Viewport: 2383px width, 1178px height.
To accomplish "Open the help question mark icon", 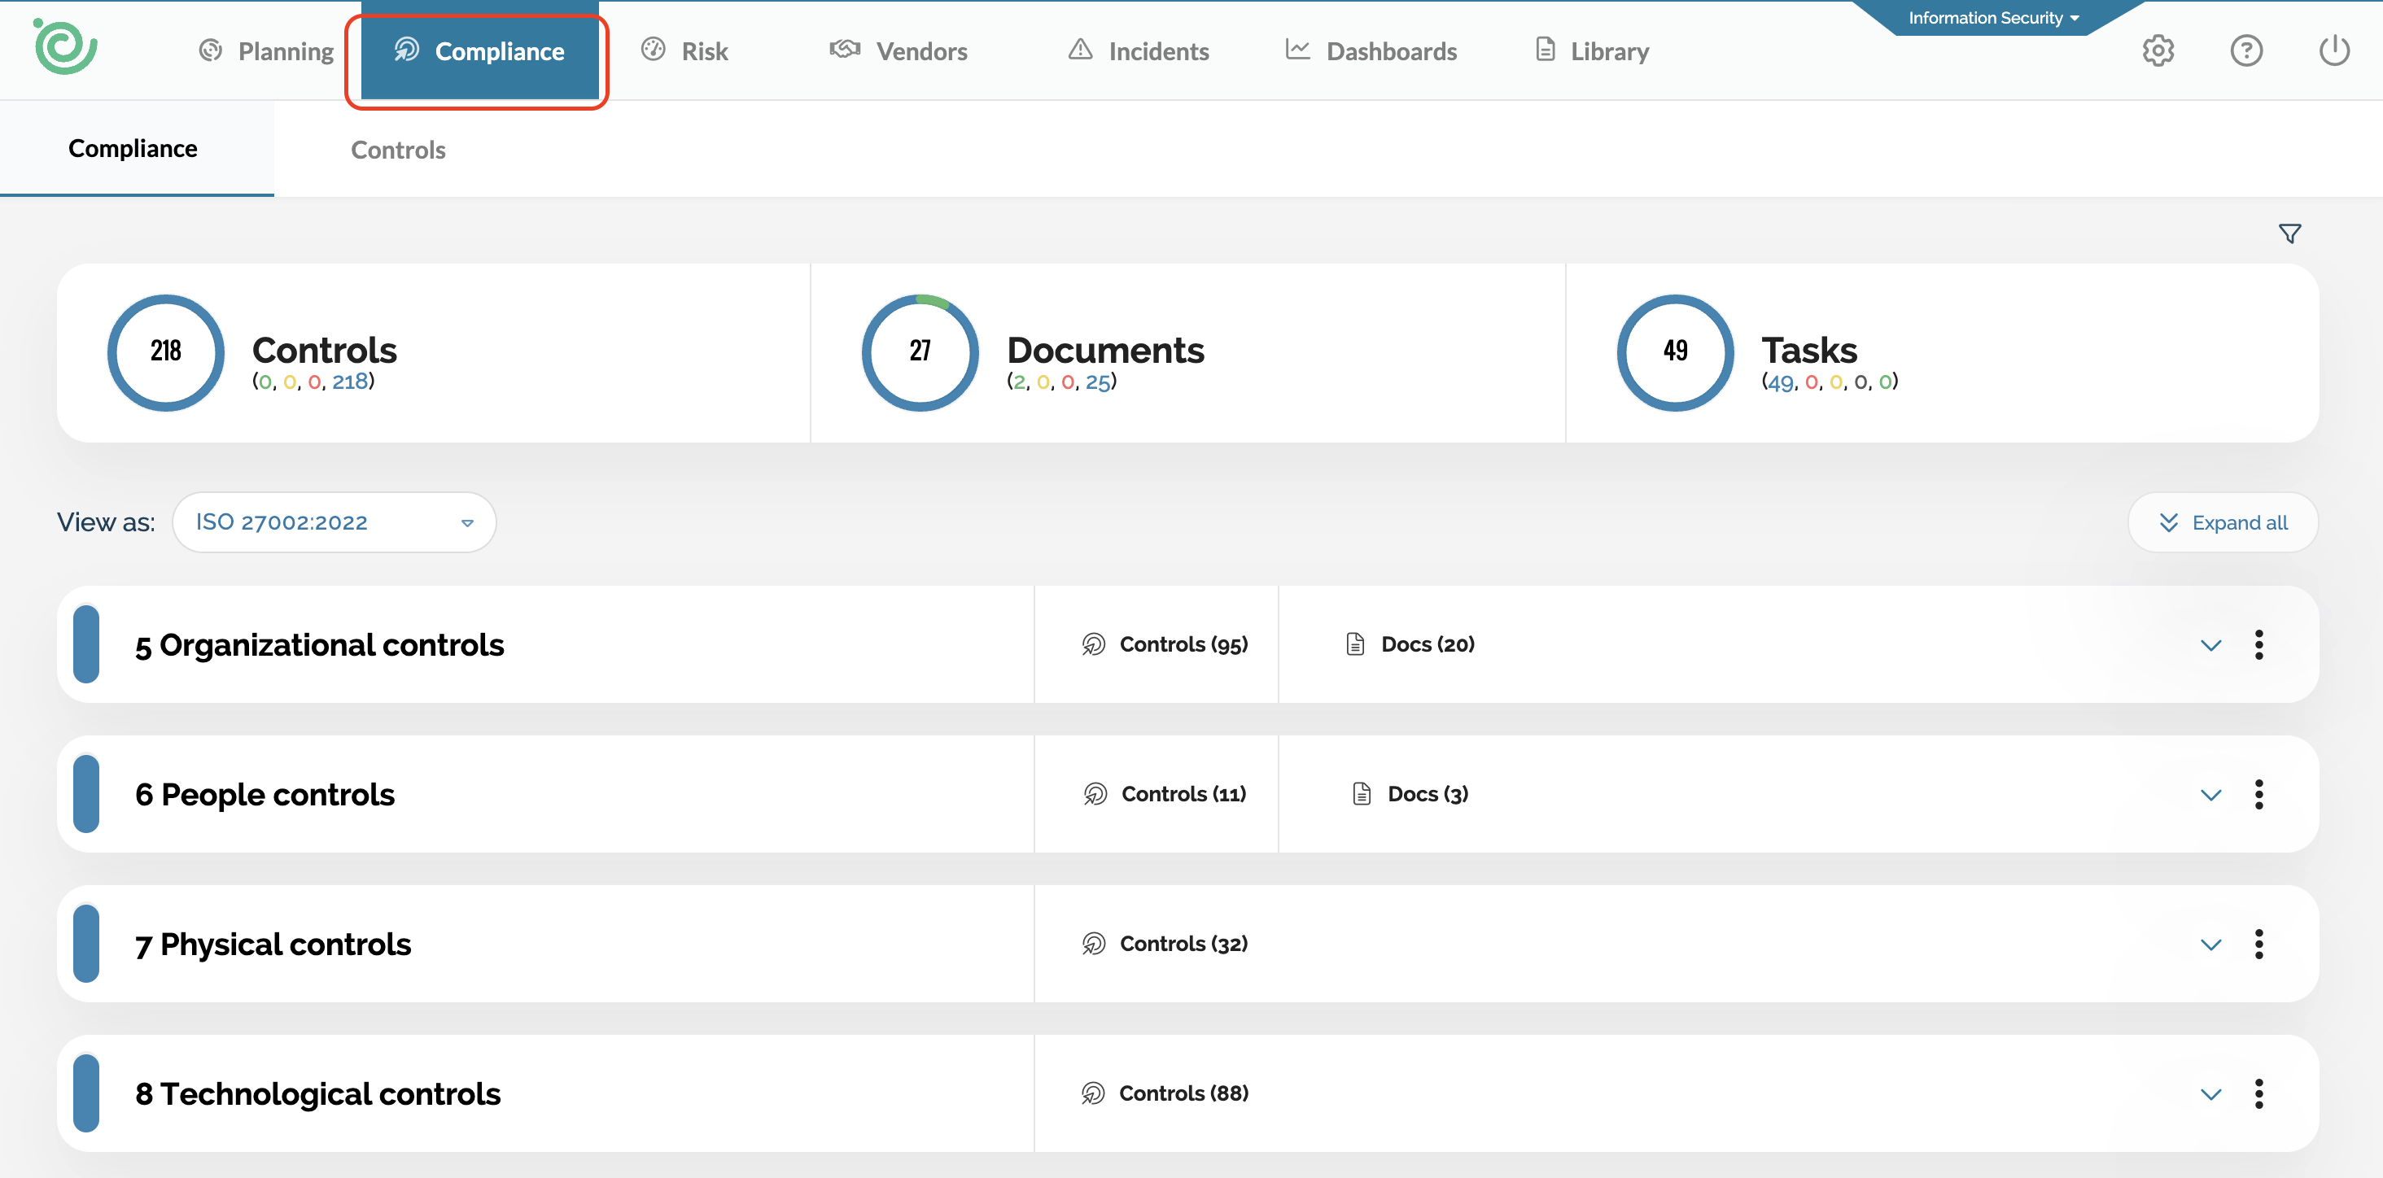I will click(2245, 51).
